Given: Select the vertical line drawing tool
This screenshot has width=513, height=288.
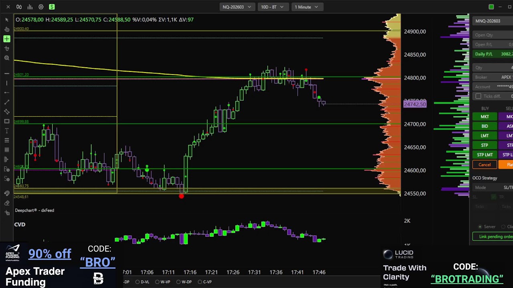Looking at the screenshot, I should [x=7, y=83].
